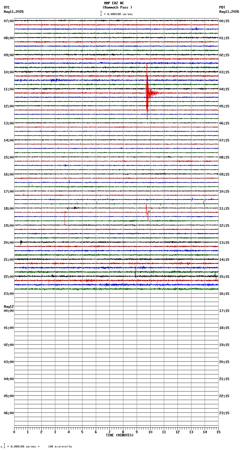The width and height of the screenshot is (241, 450).
Task: Click the 10:00 UTC time label
Action: coord(9,72)
